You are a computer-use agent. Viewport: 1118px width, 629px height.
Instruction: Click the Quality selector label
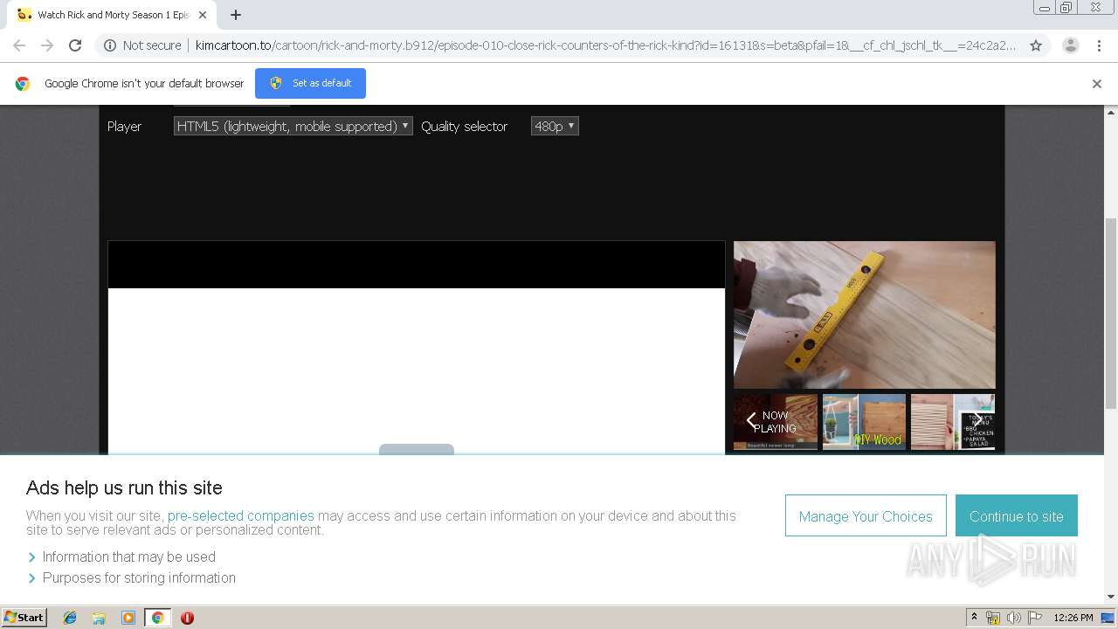tap(464, 126)
